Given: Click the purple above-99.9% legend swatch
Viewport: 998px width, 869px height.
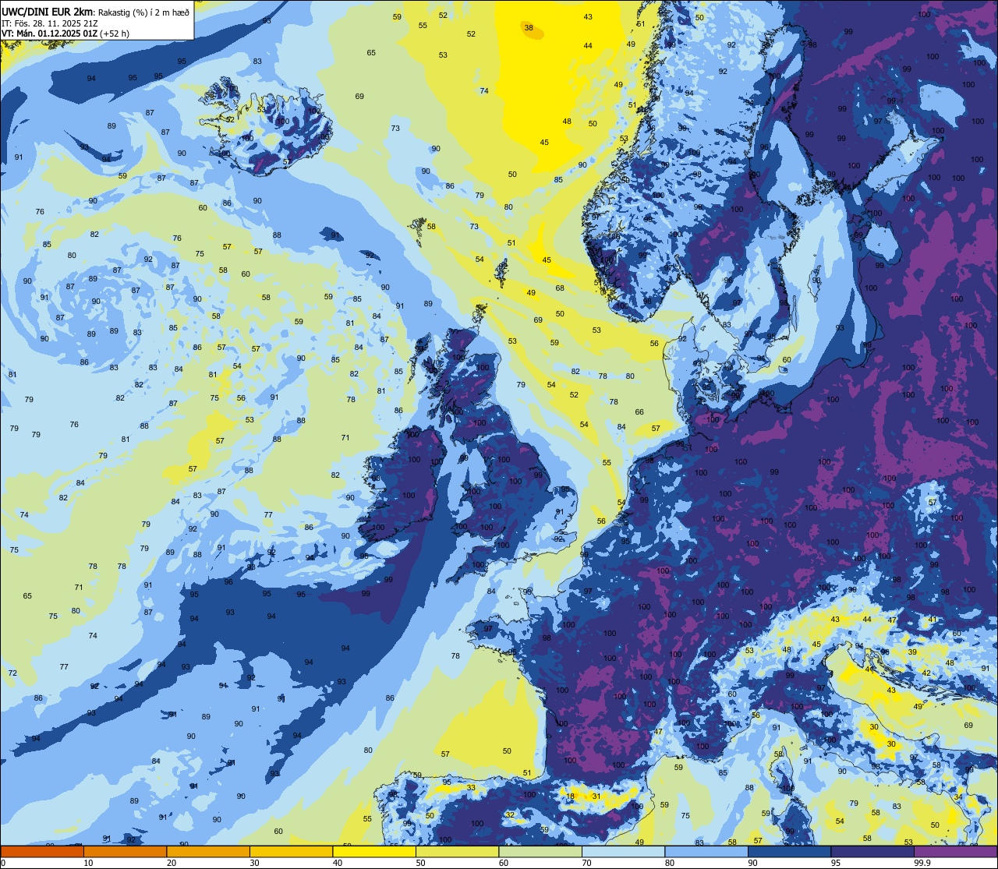Looking at the screenshot, I should pyautogui.click(x=956, y=851).
